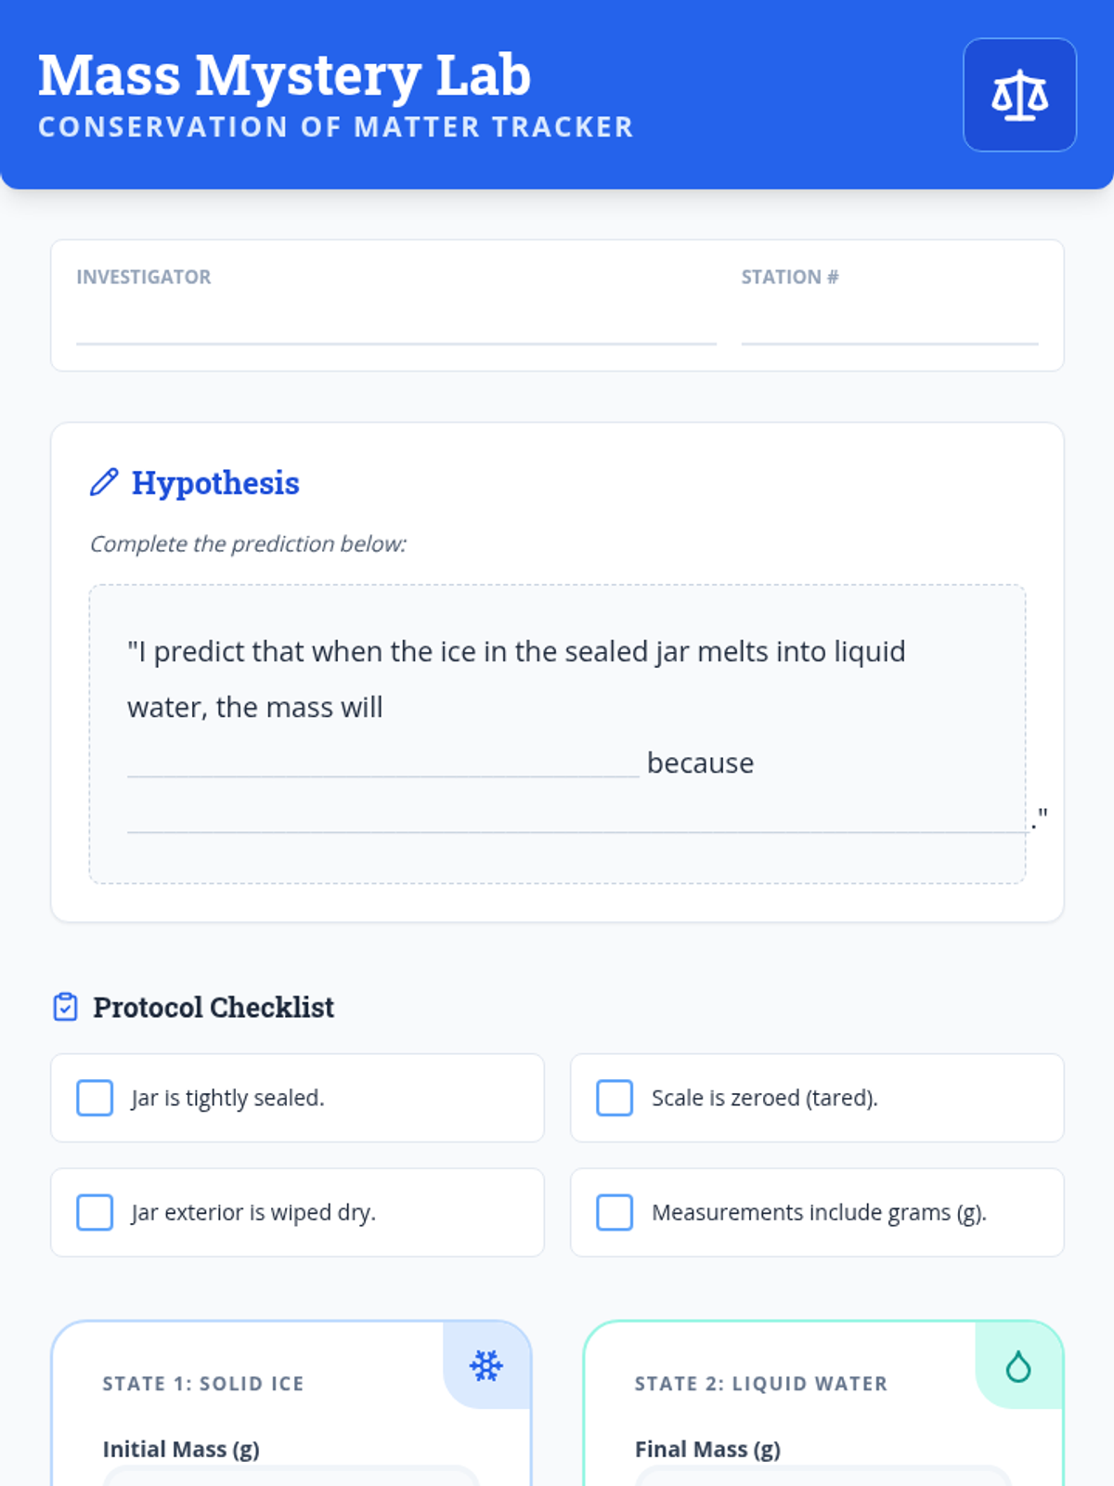
Task: Click the clipboard icon beside Protocol Checklist
Action: tap(66, 1007)
